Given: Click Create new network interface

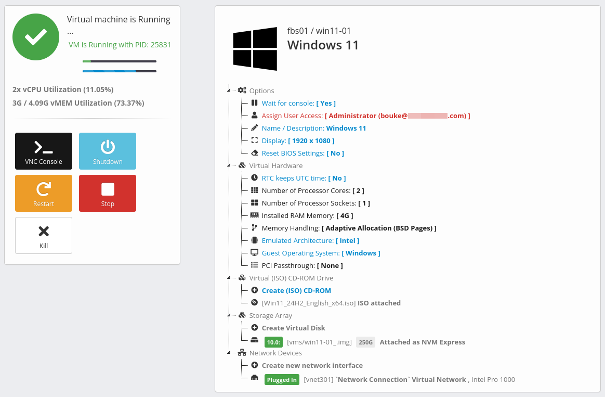Looking at the screenshot, I should click(312, 365).
